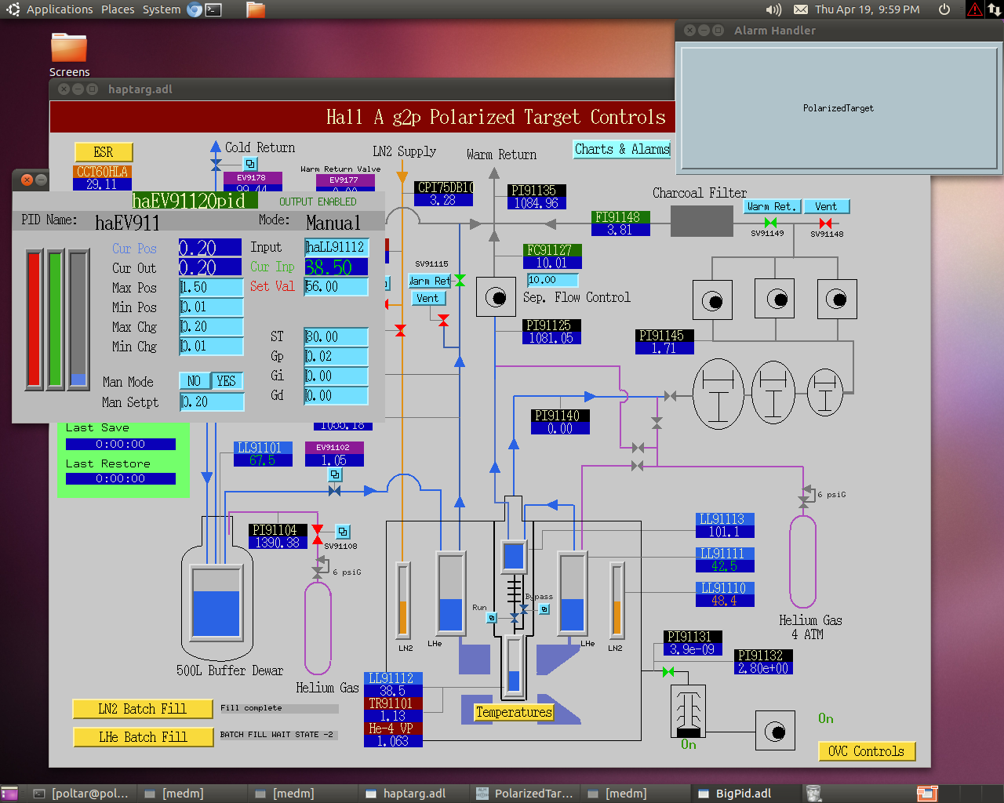The width and height of the screenshot is (1004, 803).
Task: Click the date and time in top panel
Action: (867, 9)
